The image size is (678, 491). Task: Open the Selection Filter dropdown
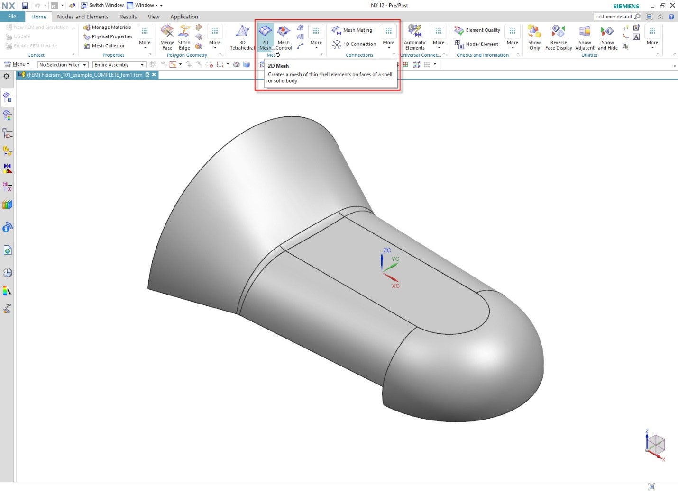coord(62,64)
